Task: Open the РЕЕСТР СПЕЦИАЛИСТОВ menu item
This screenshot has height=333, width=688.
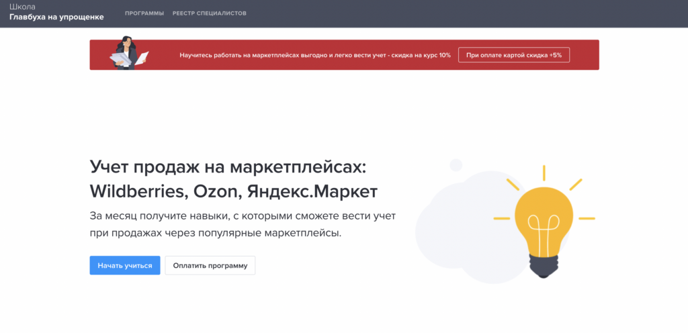Action: (x=210, y=13)
